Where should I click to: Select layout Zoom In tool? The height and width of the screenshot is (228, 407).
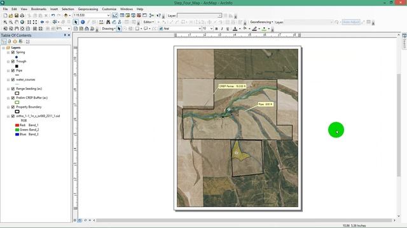pos(5,28)
